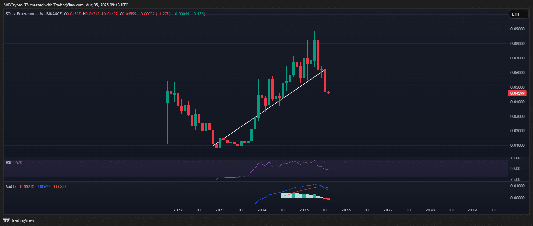
Task: Click the 50.00 level on RSI axis
Action: [x=515, y=169]
